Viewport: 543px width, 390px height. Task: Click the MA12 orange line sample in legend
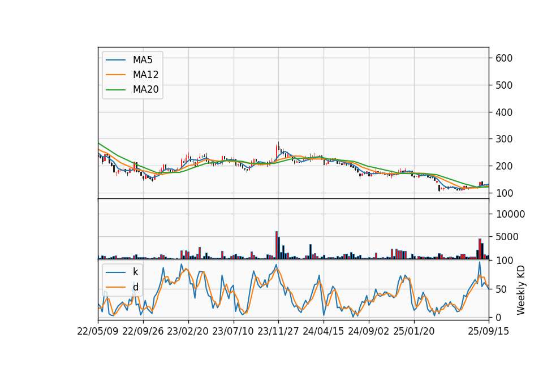point(115,75)
